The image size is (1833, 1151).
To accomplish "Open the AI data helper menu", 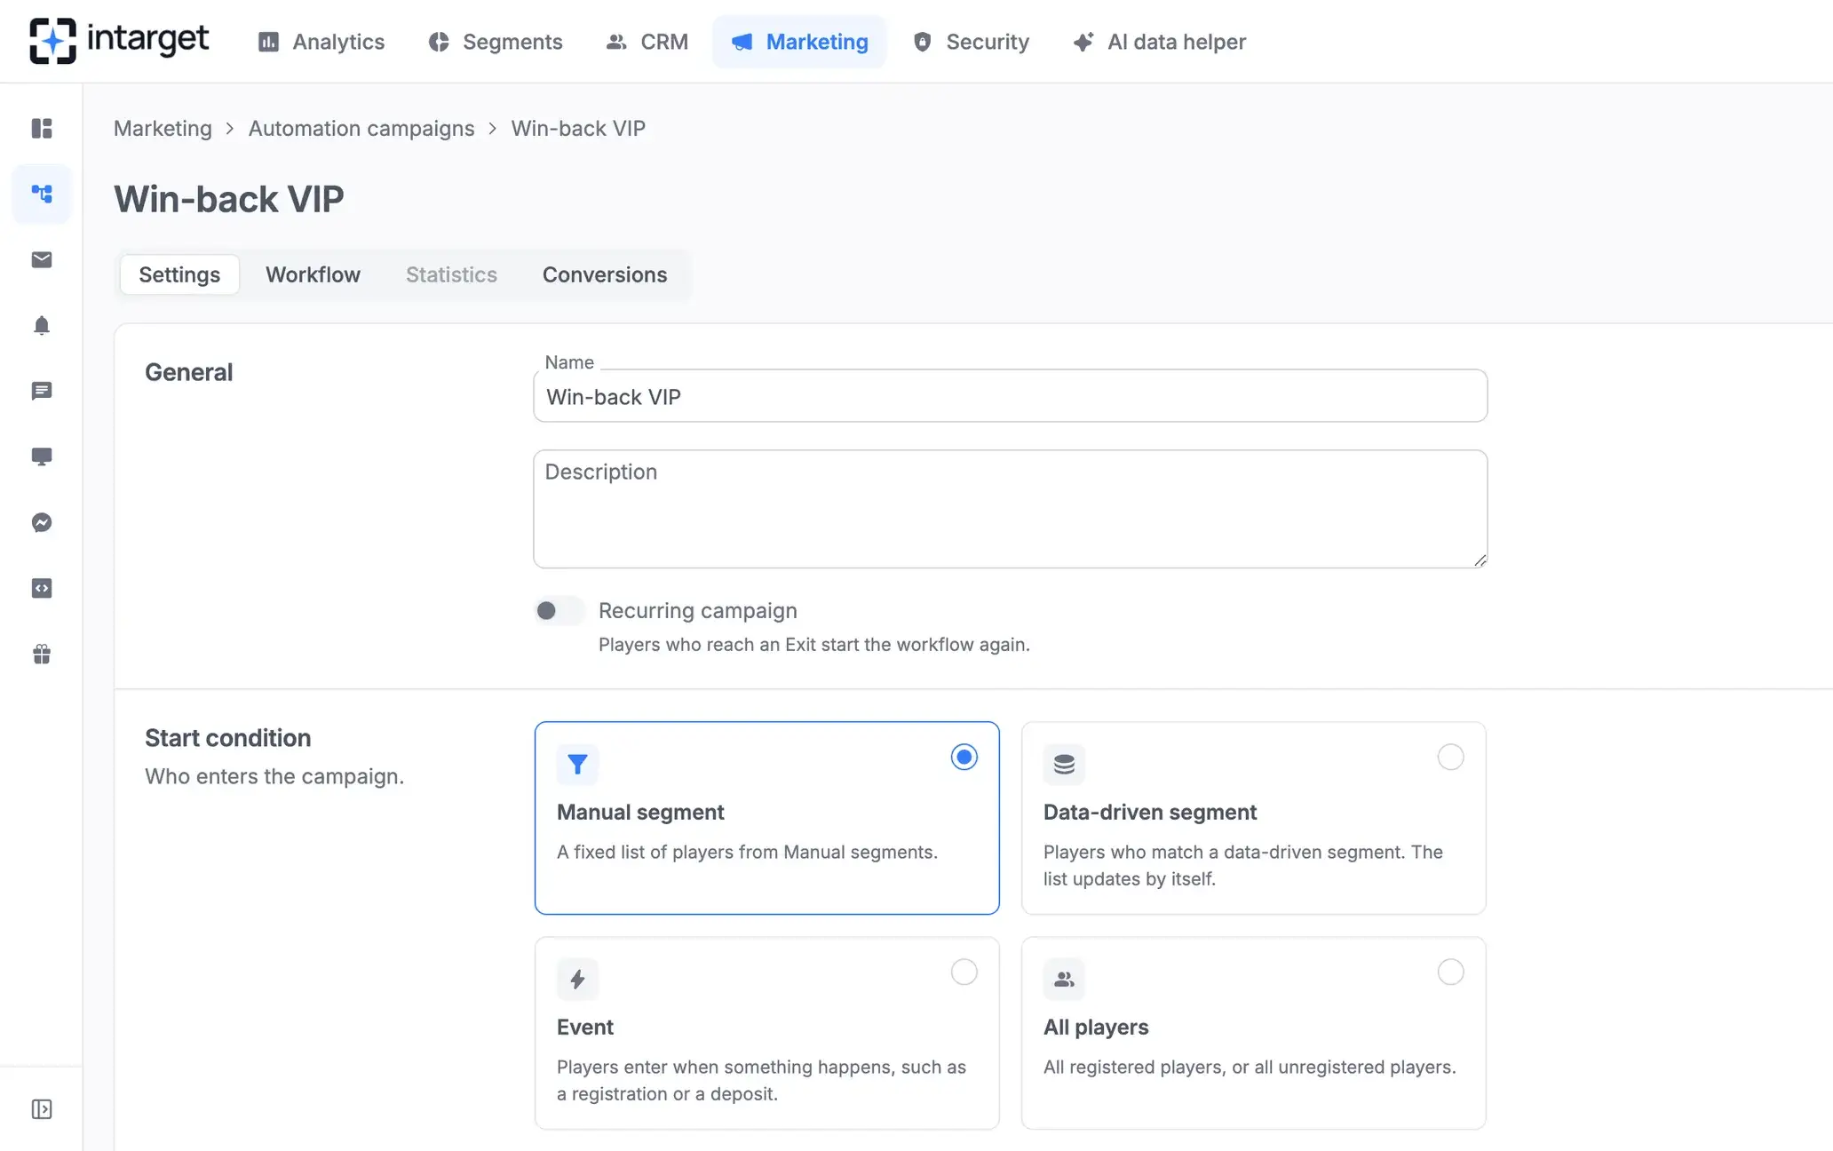I will pyautogui.click(x=1159, y=42).
